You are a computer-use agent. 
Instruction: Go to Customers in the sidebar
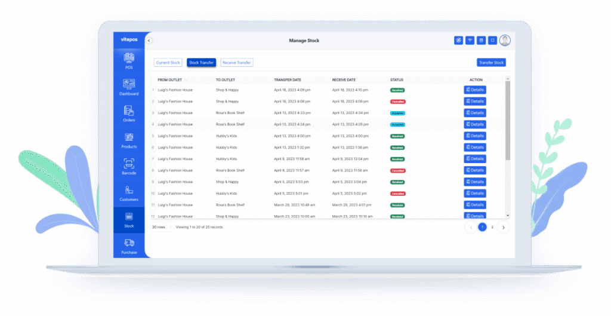[129, 194]
